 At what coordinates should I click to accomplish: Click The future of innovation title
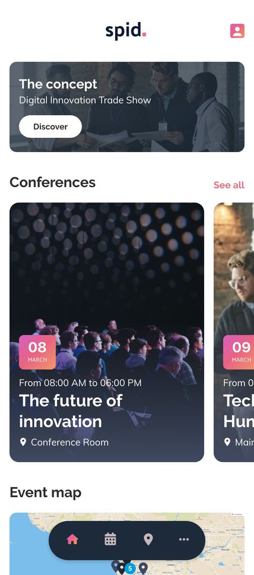click(71, 411)
